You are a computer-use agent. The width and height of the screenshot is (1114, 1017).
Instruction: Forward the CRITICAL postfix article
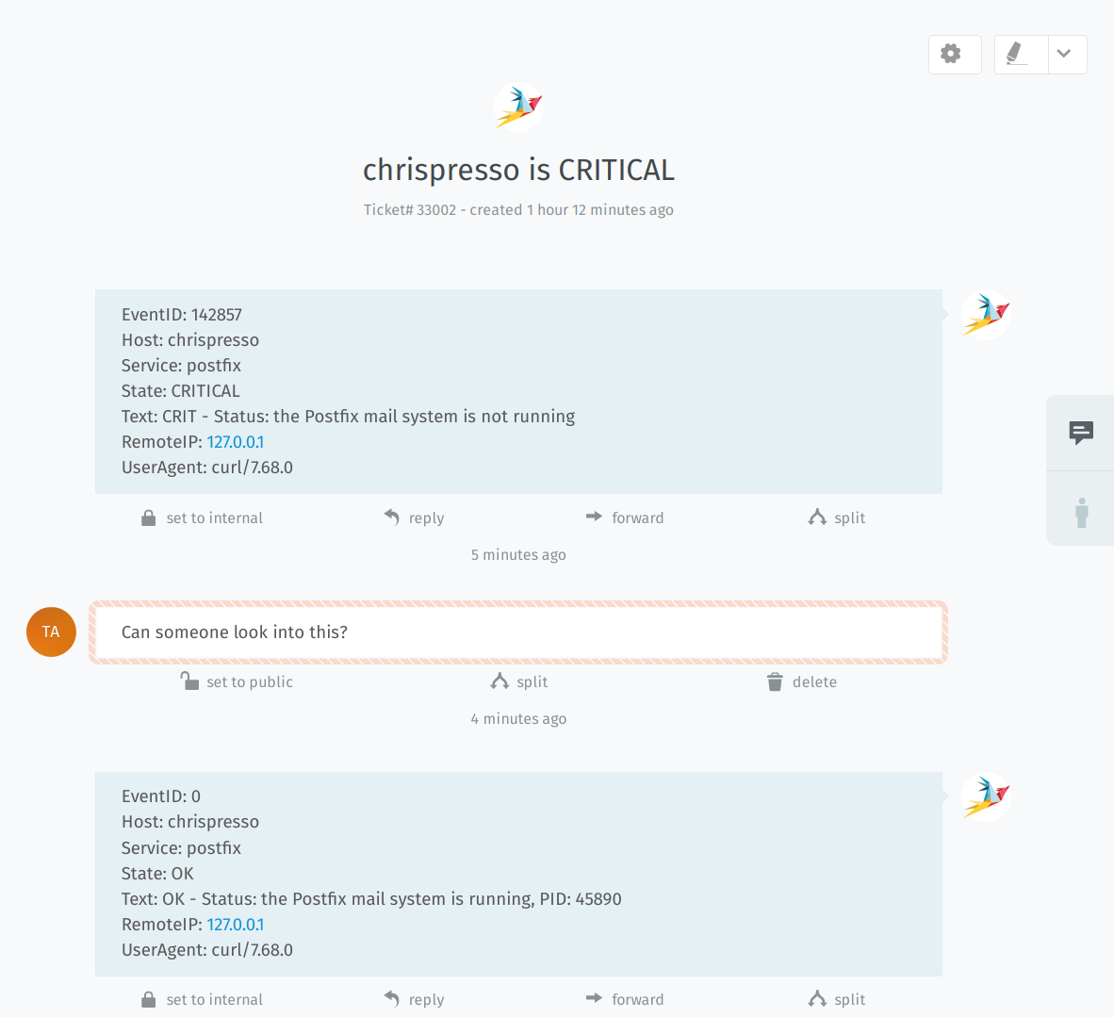click(625, 518)
